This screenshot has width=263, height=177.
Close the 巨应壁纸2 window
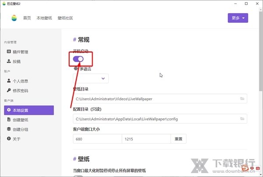257,4
